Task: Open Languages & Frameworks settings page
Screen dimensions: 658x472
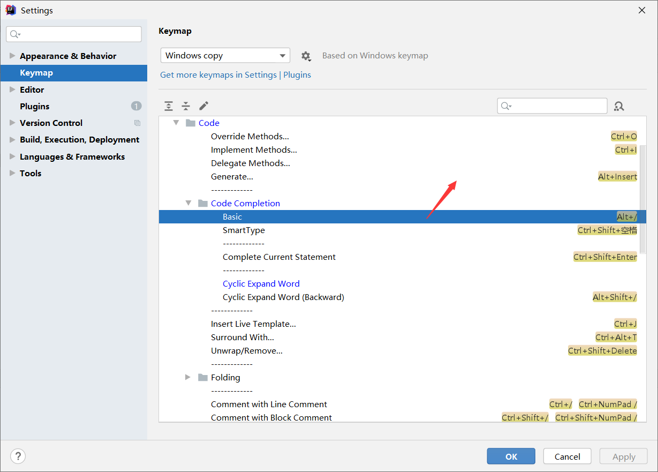Action: tap(72, 156)
